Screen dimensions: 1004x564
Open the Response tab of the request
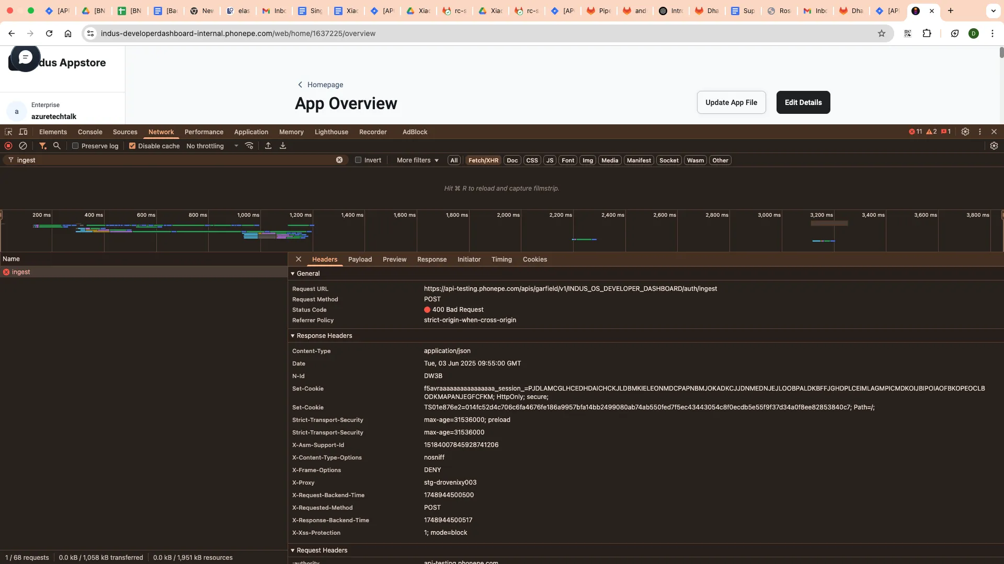point(432,260)
